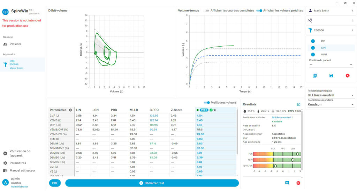Expand the Marie Smith patient chevron

pos(352,11)
